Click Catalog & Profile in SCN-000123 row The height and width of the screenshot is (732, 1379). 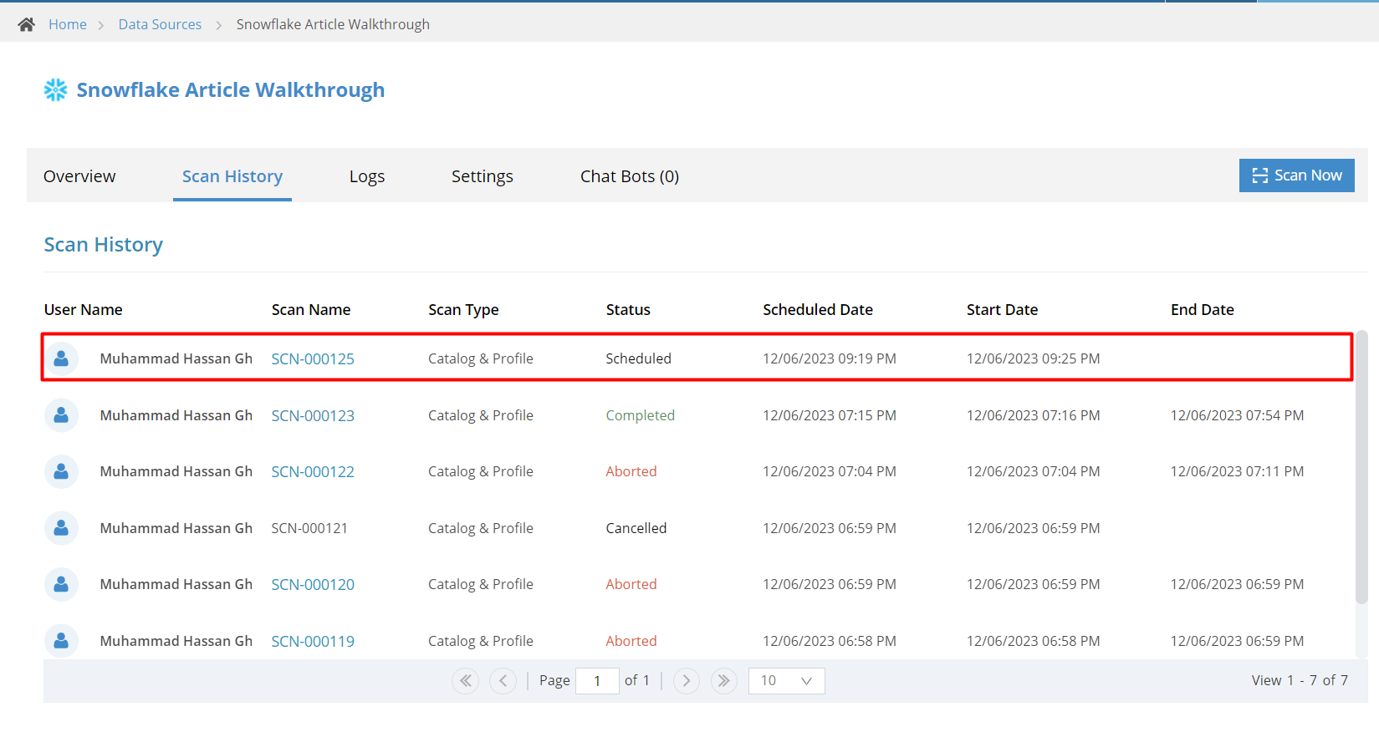point(481,415)
